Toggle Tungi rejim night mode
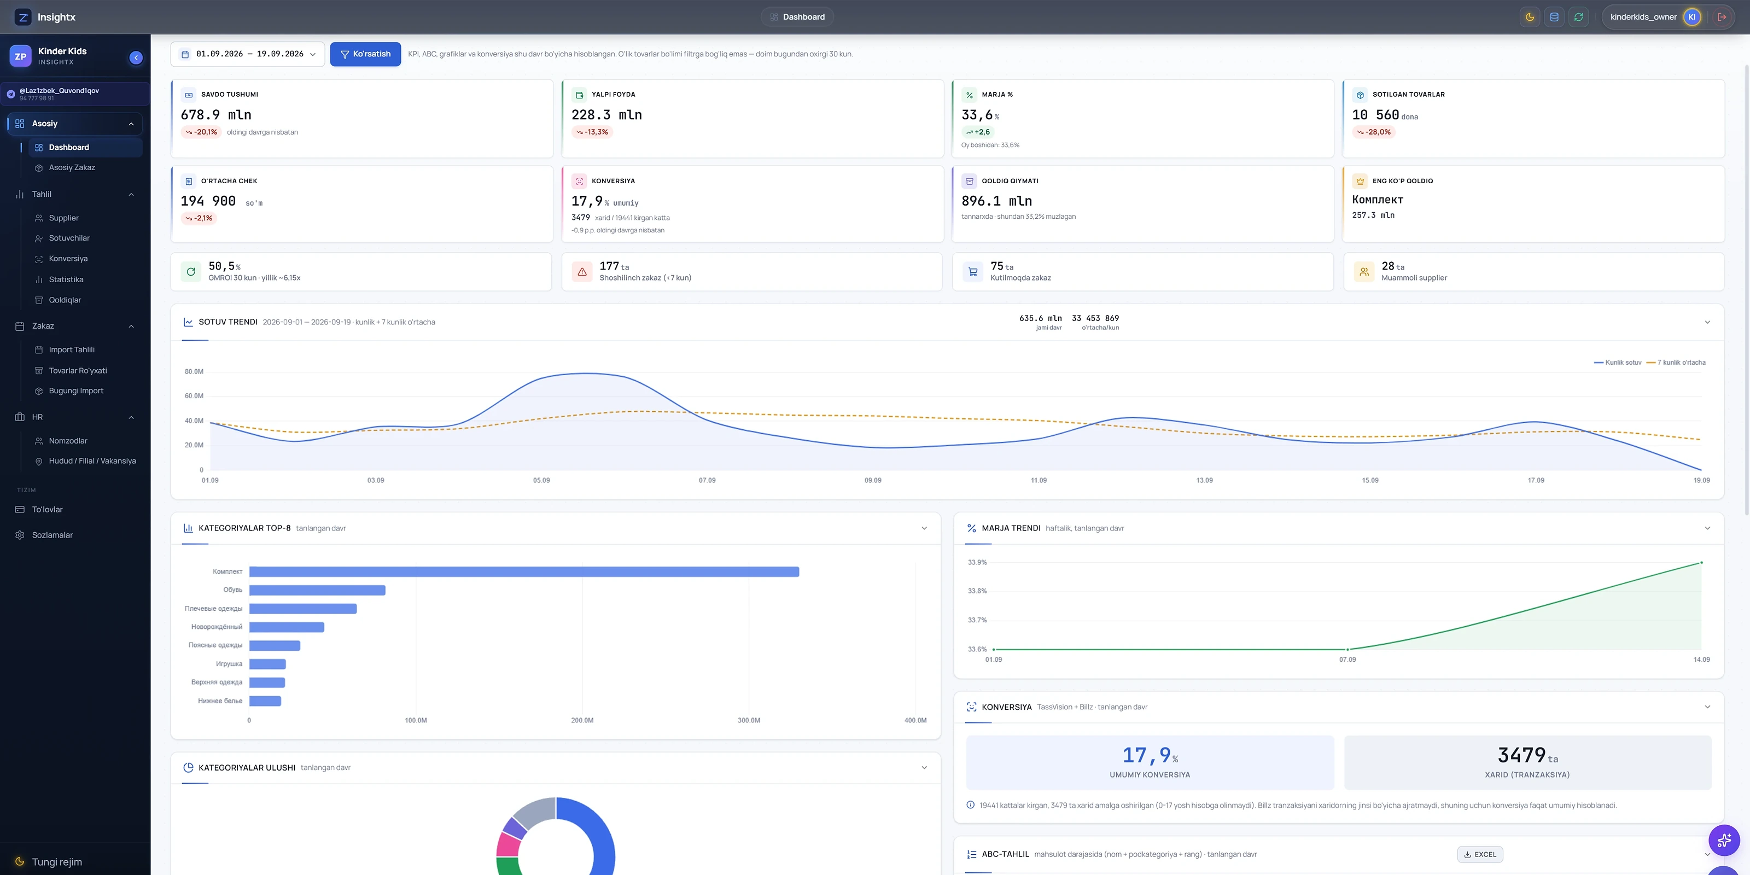 pos(49,861)
